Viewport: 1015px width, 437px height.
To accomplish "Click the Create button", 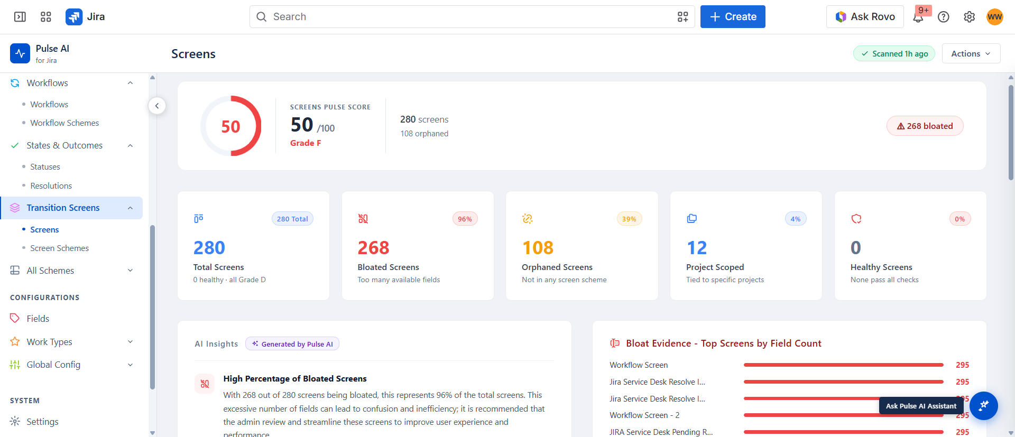I will [733, 17].
